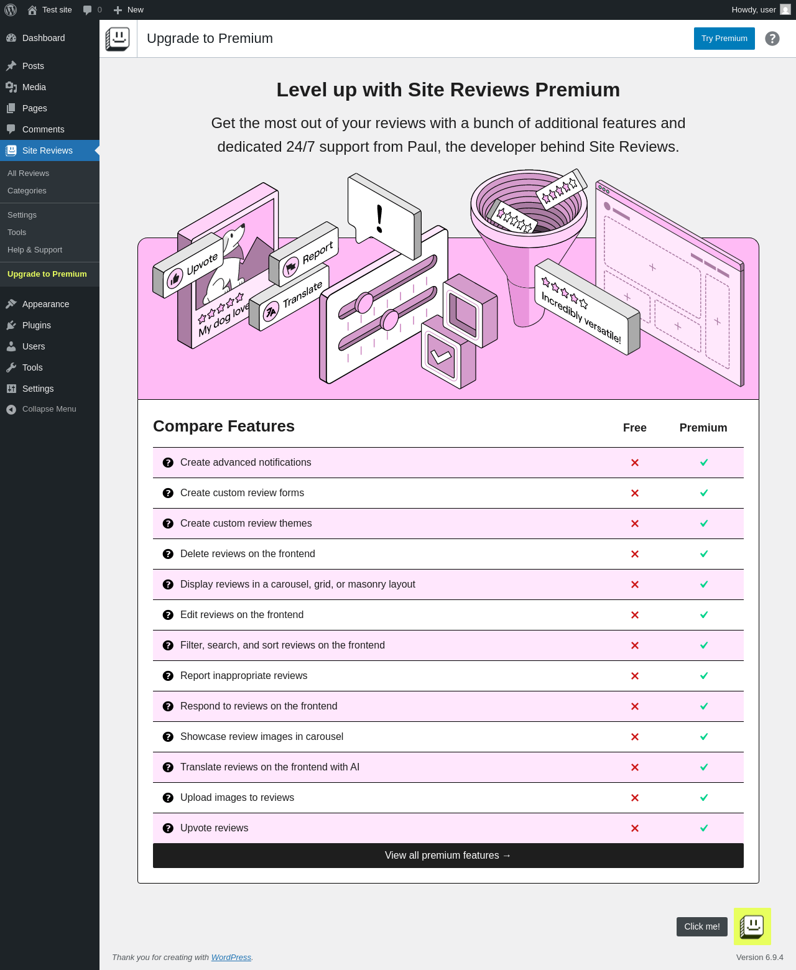Click the premium features illustration banner
The width and height of the screenshot is (796, 970).
tap(448, 284)
